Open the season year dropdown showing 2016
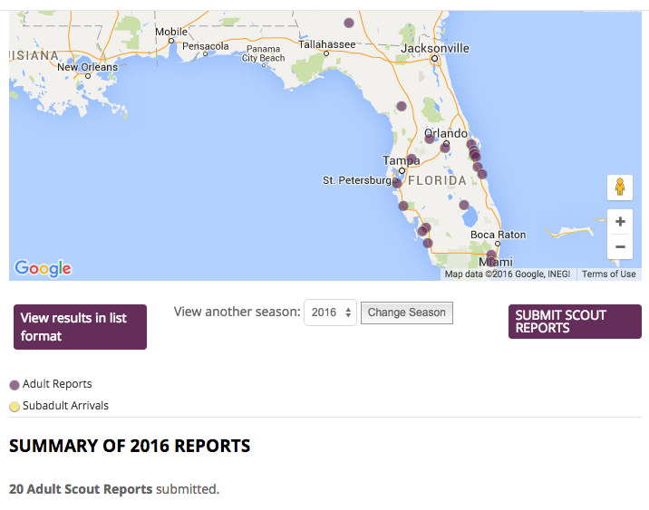The height and width of the screenshot is (510, 649). click(330, 313)
